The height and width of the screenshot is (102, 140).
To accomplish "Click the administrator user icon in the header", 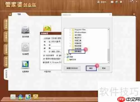I will [99, 2].
